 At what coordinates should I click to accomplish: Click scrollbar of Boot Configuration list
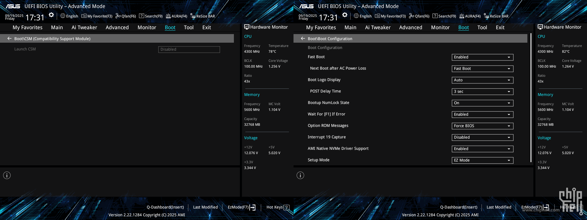(x=531, y=98)
